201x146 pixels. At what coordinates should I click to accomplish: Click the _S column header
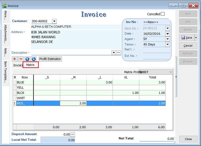coord(47,77)
